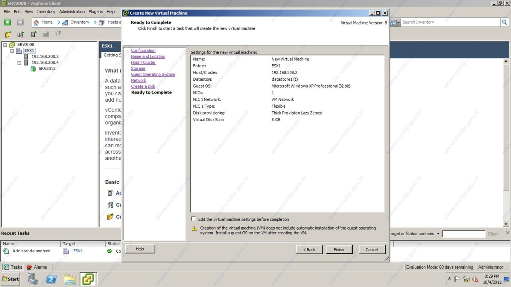Viewport: 511px width, 287px height.
Task: Launch PowerShell from taskbar
Action: pyautogui.click(x=51, y=279)
